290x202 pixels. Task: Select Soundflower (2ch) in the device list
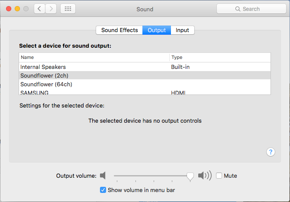pyautogui.click(x=145, y=75)
